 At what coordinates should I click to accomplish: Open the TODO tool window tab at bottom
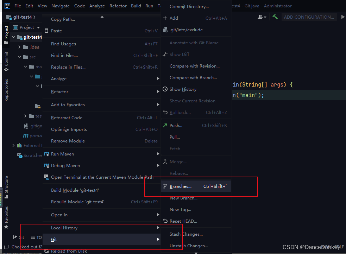(x=36, y=237)
